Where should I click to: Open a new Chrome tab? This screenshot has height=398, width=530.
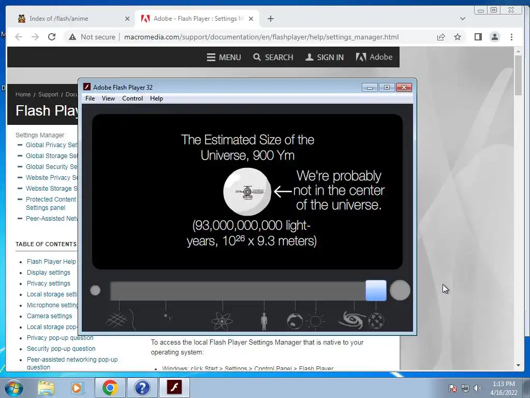click(270, 19)
